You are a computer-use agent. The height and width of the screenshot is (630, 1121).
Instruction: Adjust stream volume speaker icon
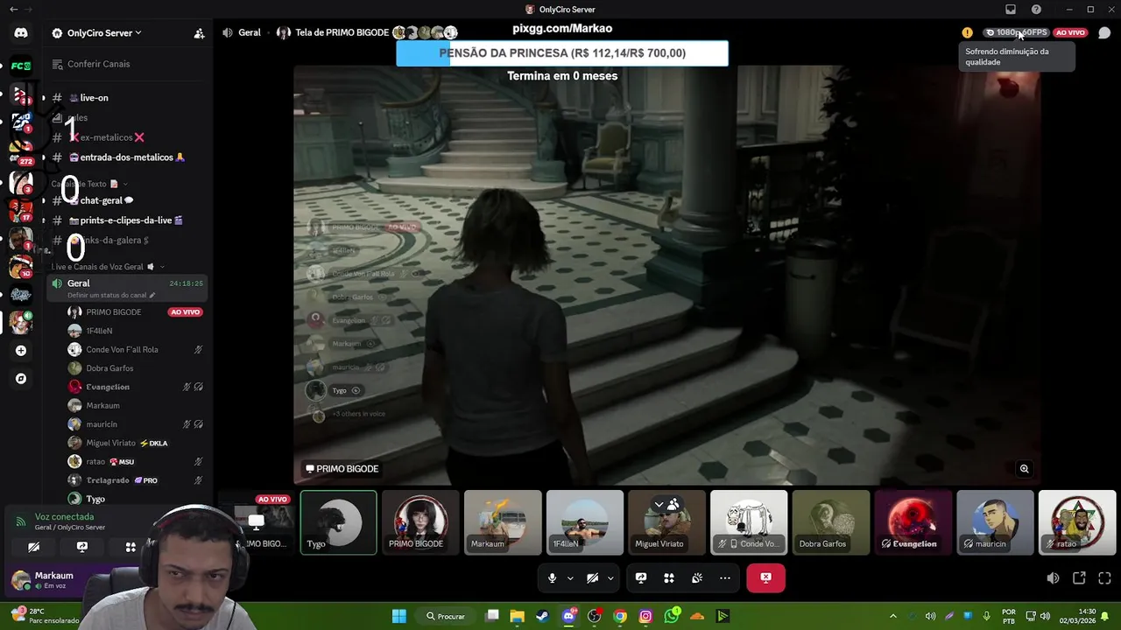point(1053,578)
